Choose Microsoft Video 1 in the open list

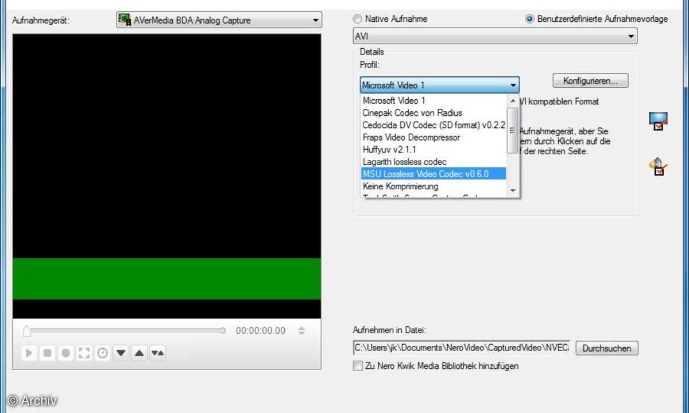pos(433,100)
